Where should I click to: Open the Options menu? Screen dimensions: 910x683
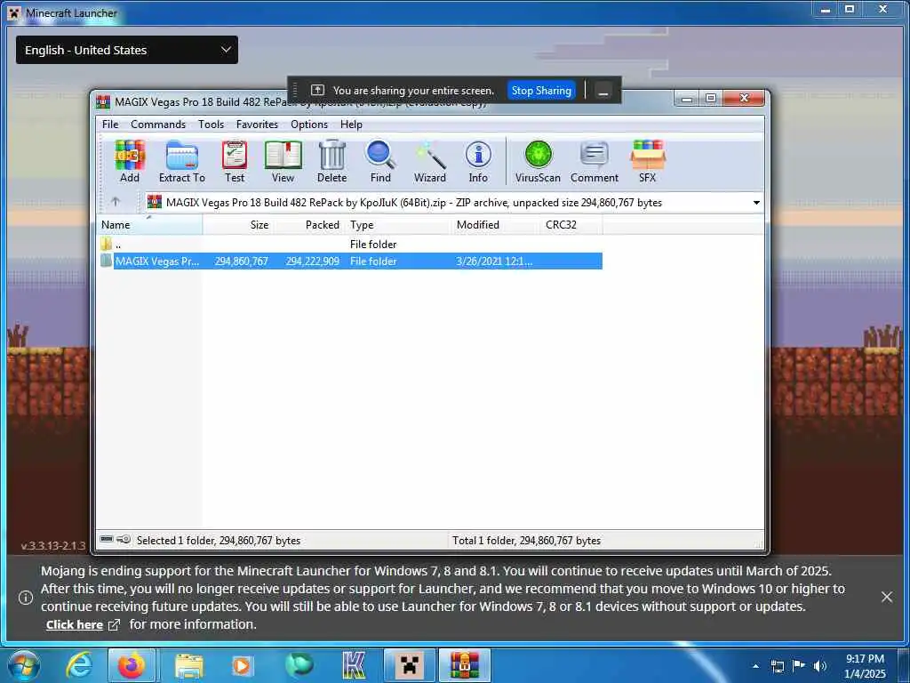(309, 125)
